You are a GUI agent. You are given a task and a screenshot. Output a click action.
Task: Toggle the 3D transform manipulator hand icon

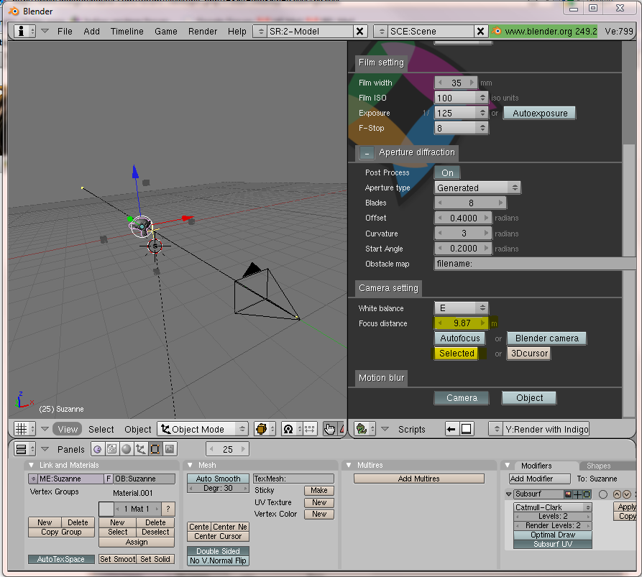coord(329,429)
